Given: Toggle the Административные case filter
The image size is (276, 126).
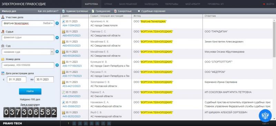Looking at the screenshot, I should click(x=75, y=11).
